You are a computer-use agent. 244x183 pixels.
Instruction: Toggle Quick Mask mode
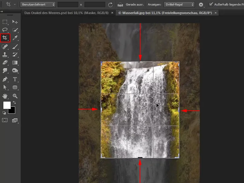tap(5, 120)
